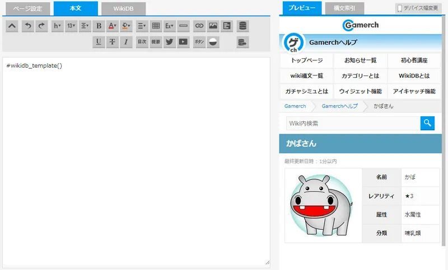Image resolution: width=448 pixels, height=270 pixels.
Task: Open the ページ設定 tab
Action: point(27,8)
